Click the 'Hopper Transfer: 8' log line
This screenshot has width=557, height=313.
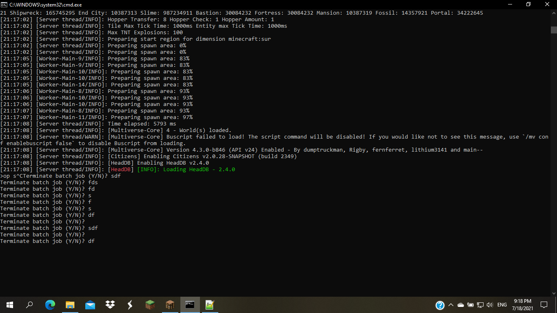[137, 19]
